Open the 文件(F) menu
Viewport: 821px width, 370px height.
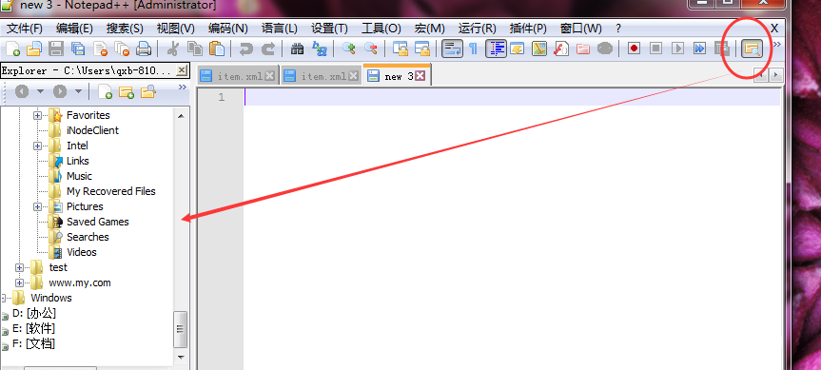(x=25, y=29)
